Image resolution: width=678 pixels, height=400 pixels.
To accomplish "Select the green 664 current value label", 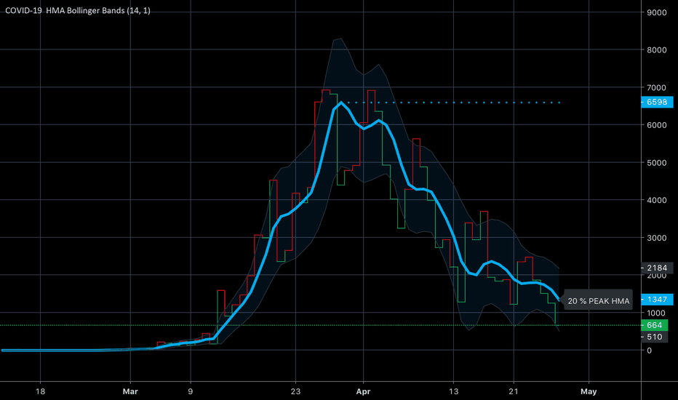I will [654, 325].
